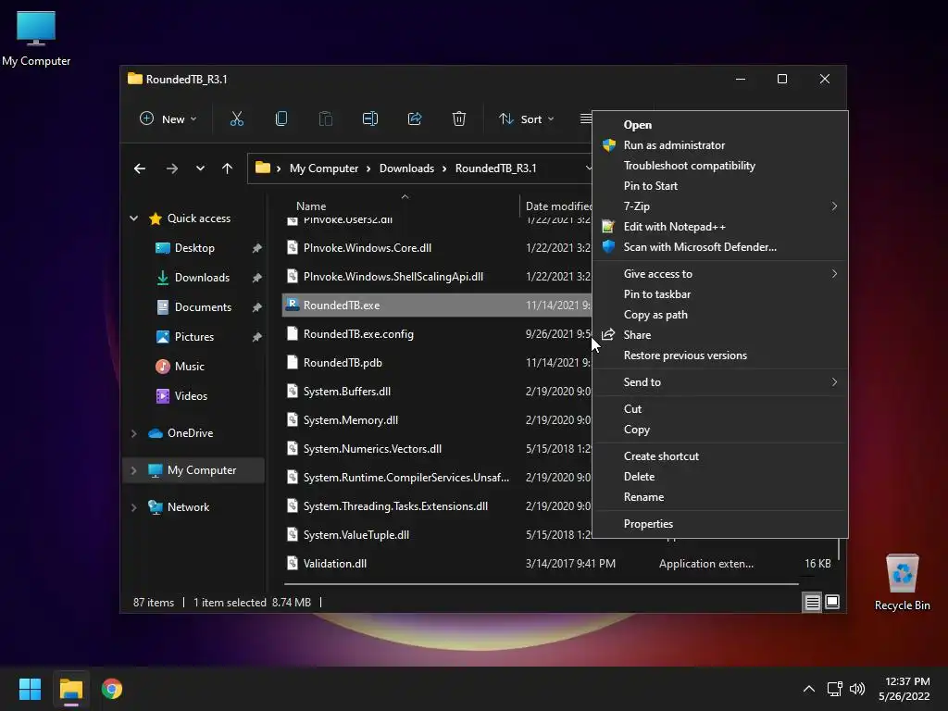The width and height of the screenshot is (948, 711).
Task: Open the 7-Zip submenu
Action: 720,206
